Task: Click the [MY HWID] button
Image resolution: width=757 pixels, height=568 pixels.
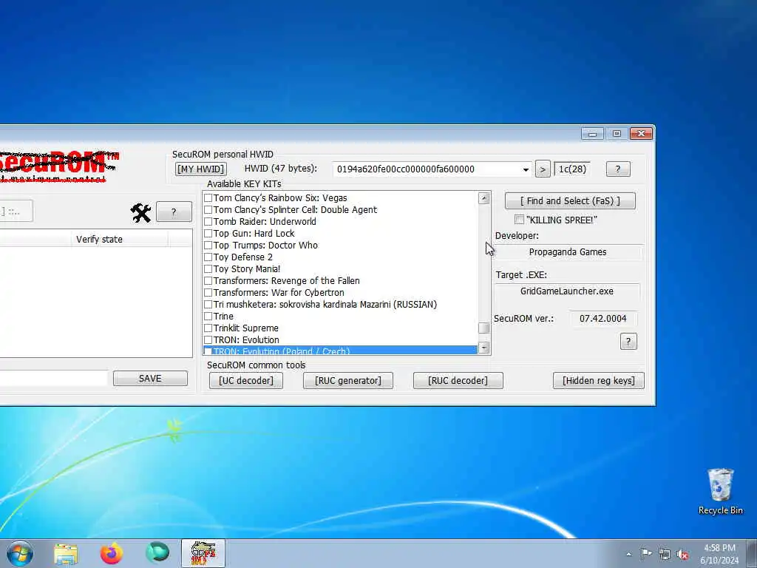Action: pos(200,169)
